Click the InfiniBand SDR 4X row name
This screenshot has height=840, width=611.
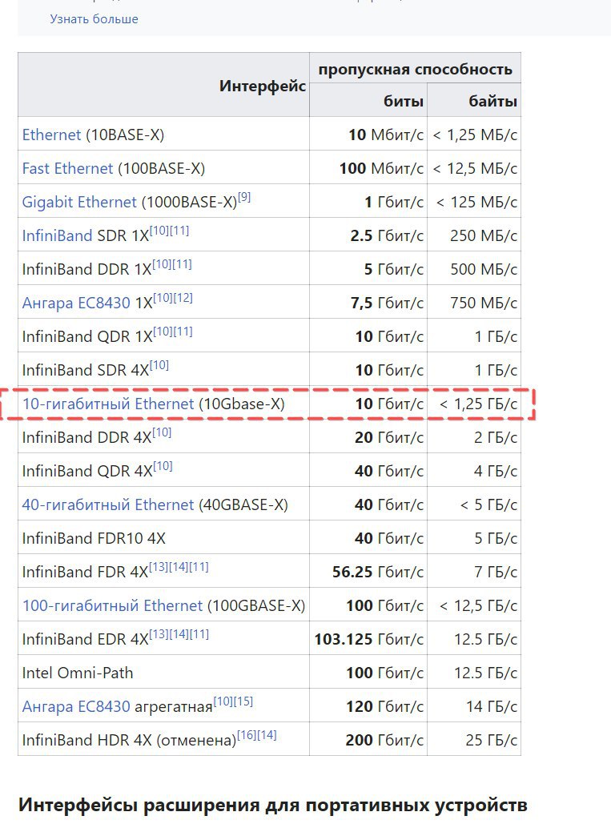[x=85, y=370]
